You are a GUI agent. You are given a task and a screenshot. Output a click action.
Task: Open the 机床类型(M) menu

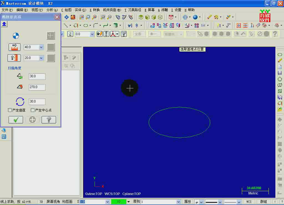112,10
